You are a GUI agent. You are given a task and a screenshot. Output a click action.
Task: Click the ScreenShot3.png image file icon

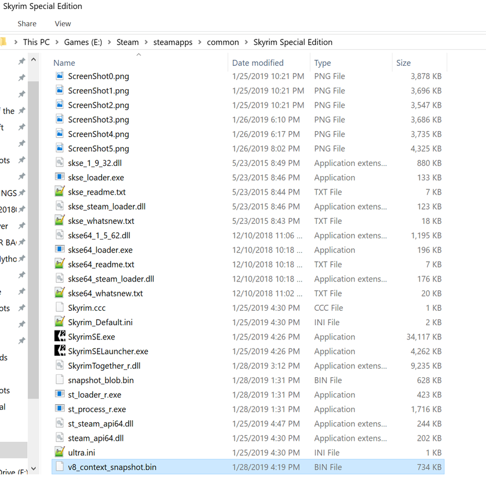59,119
